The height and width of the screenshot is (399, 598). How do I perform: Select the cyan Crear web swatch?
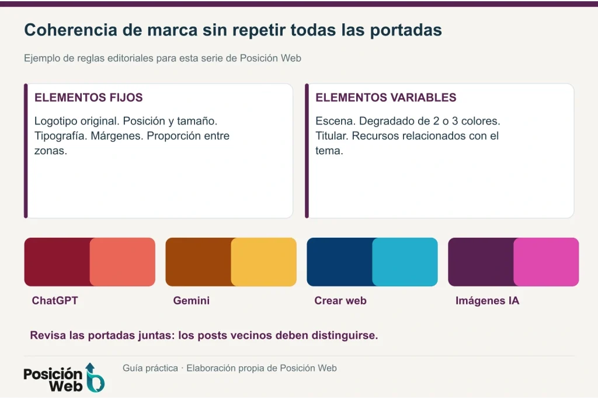click(x=405, y=262)
